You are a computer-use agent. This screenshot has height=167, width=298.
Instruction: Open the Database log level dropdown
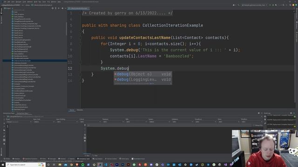[x=113, y=122]
